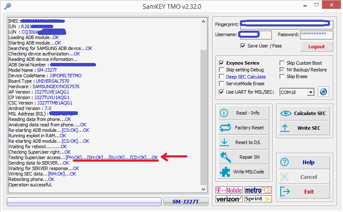
Task: Select the T-Mobile carrier logo
Action: click(229, 190)
